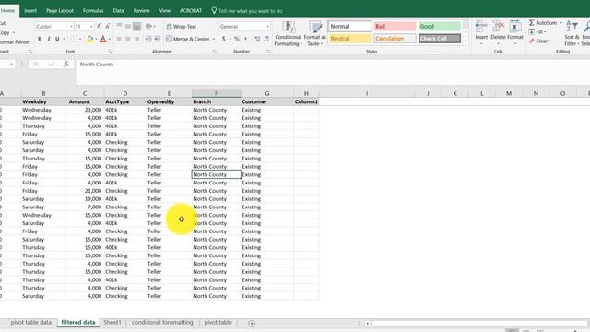Open the Calibri font name dropdown
Screen dimensions: 590x332
(x=71, y=27)
